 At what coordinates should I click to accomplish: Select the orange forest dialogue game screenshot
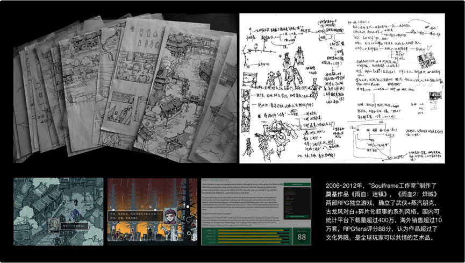point(152,211)
